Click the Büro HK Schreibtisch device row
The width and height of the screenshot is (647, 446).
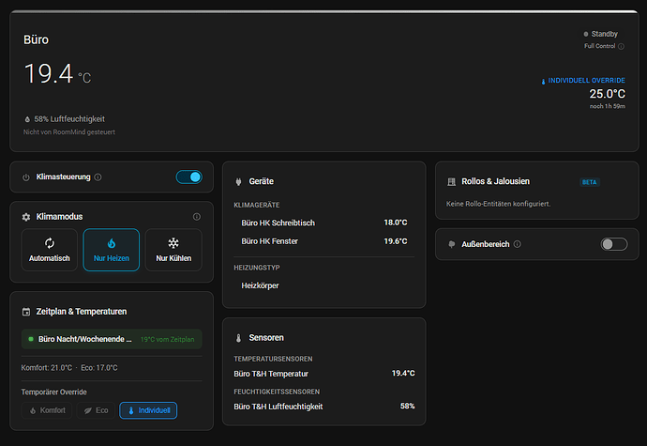[323, 223]
